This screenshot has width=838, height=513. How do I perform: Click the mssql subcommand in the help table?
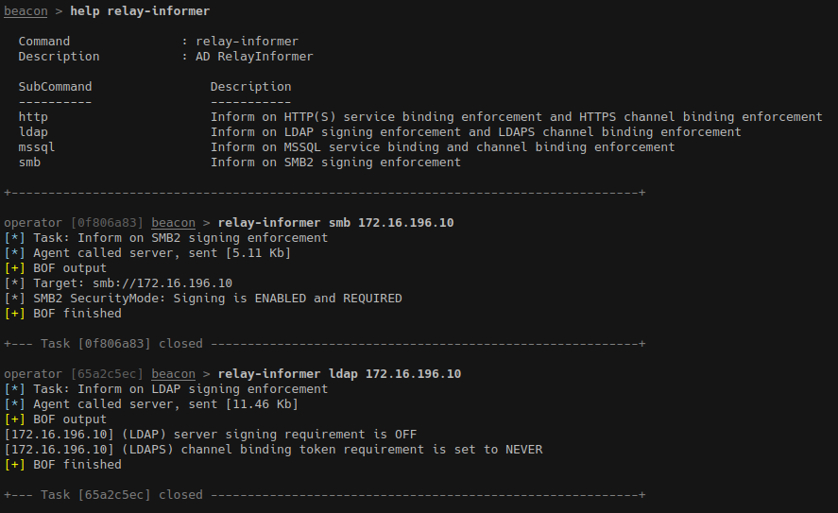pos(37,147)
